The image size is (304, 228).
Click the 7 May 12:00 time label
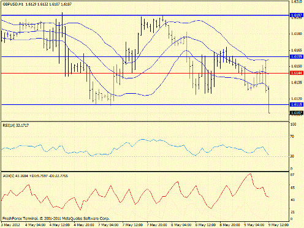pyautogui.click(x=132, y=225)
